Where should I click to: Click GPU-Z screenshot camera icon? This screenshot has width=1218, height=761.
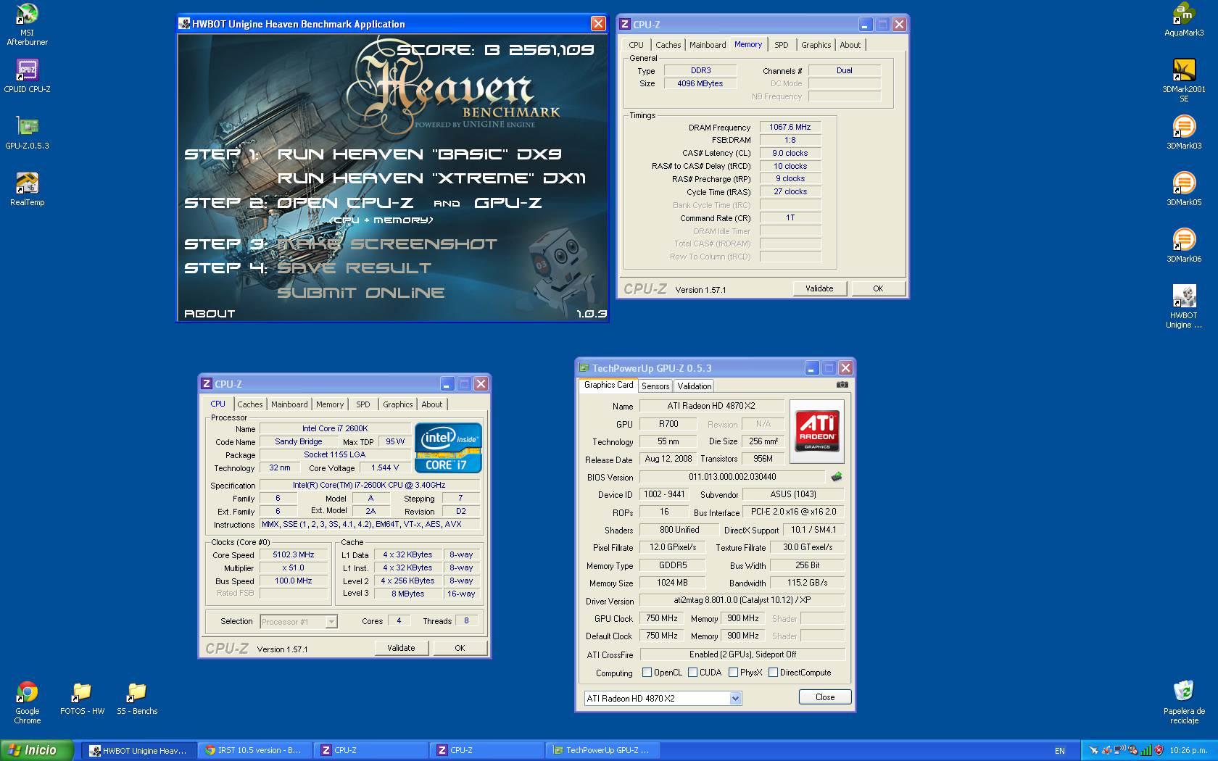click(842, 385)
